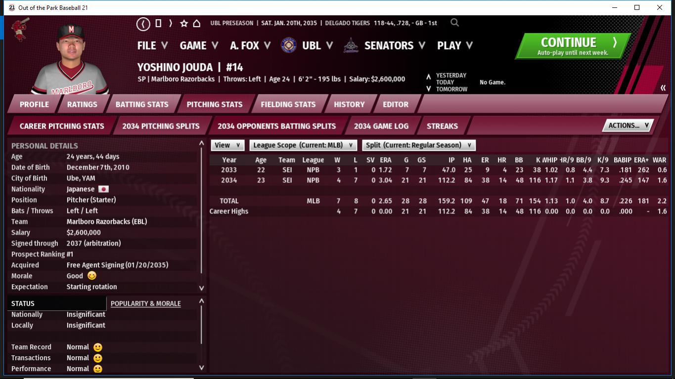Click the Team Record Normal smiley icon
This screenshot has height=379, width=675.
point(98,347)
